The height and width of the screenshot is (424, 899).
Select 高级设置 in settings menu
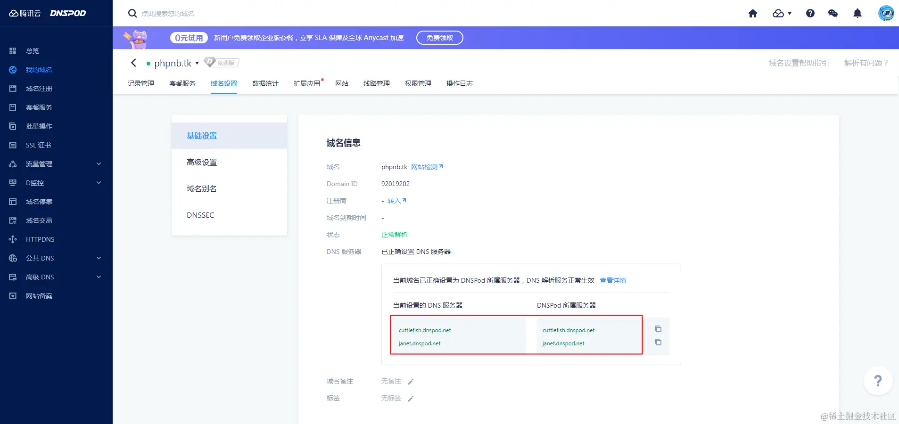click(230, 162)
